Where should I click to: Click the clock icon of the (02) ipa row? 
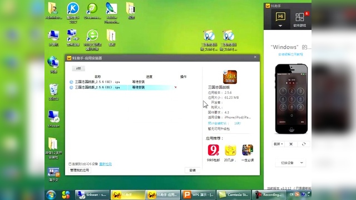click(x=71, y=82)
